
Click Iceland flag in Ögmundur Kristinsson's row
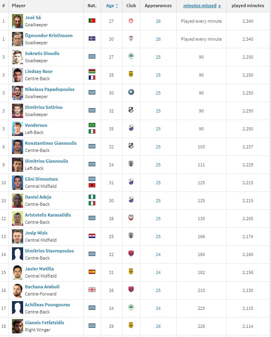tap(92, 38)
